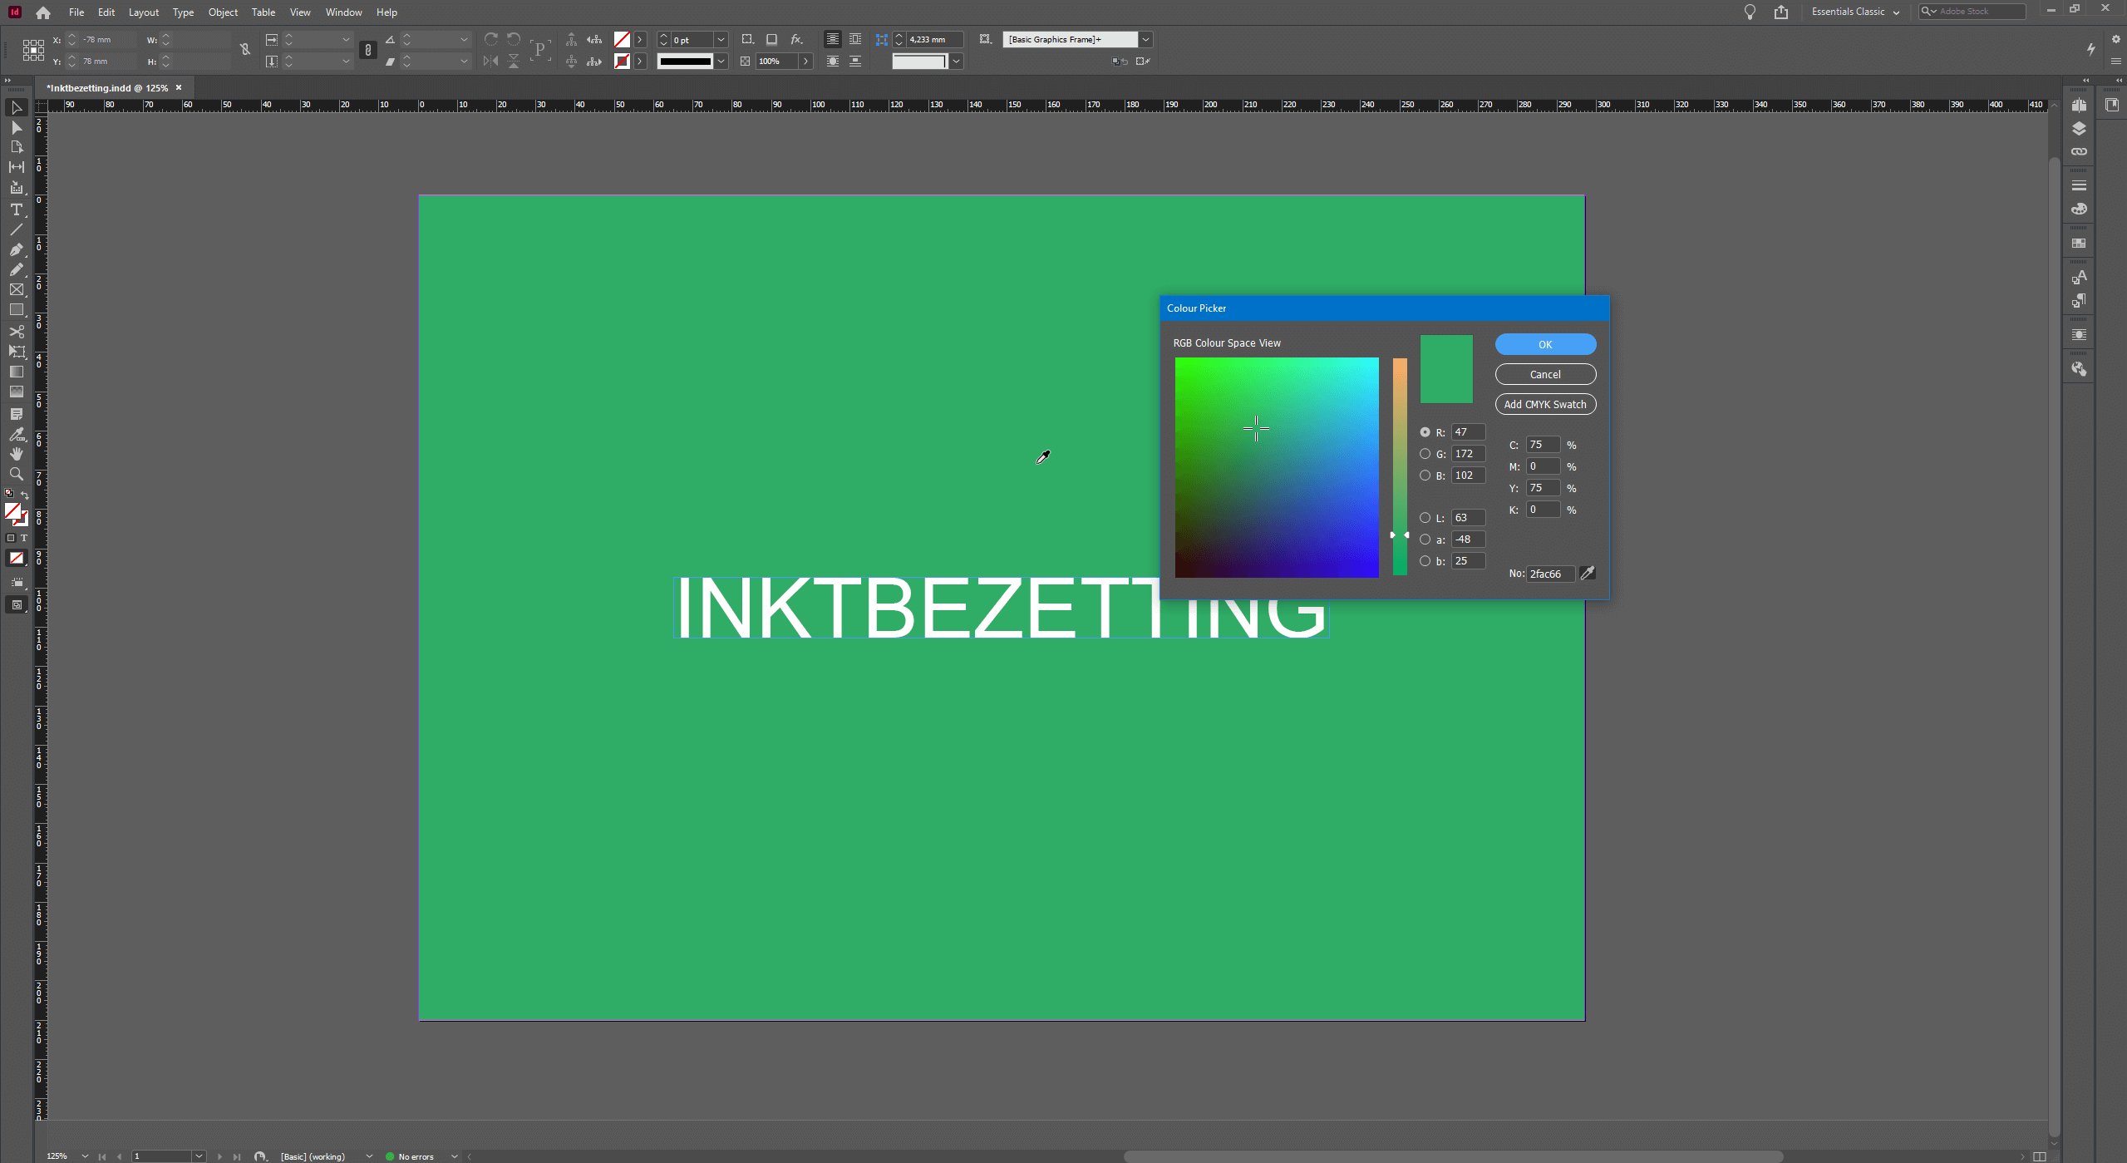Select the Type tool

coord(16,209)
